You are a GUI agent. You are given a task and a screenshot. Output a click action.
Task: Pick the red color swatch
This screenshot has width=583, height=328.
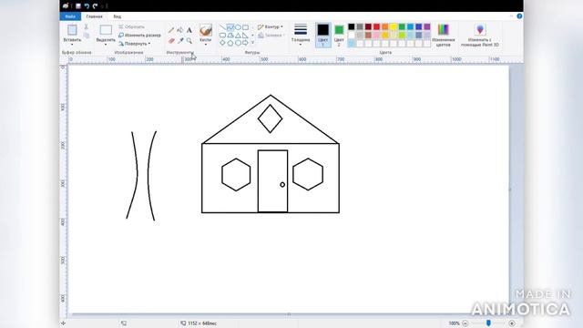coord(376,26)
